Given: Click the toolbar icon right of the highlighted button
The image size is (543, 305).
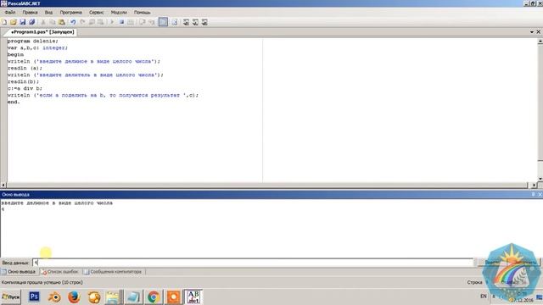Looking at the screenshot, I should click(x=174, y=22).
